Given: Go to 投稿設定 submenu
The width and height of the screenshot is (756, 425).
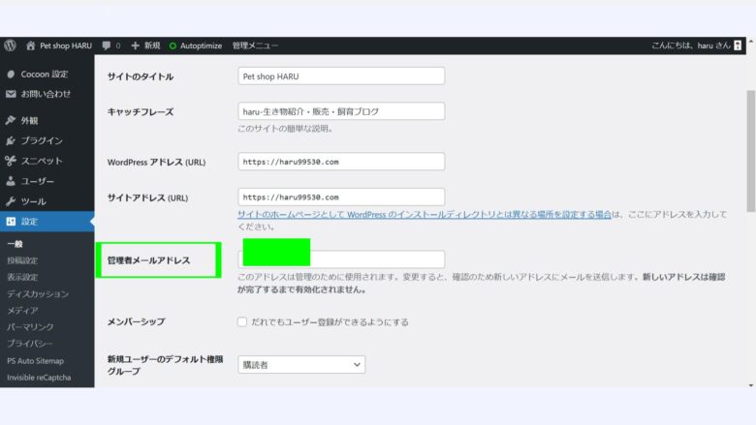Looking at the screenshot, I should click(22, 260).
